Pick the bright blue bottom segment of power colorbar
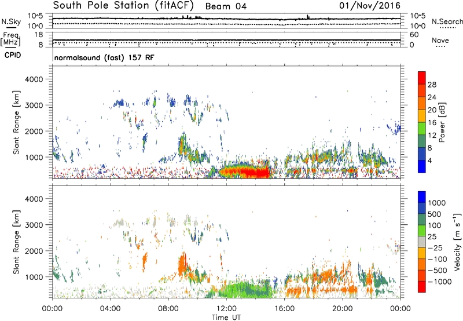463x321 pixels. [422, 166]
